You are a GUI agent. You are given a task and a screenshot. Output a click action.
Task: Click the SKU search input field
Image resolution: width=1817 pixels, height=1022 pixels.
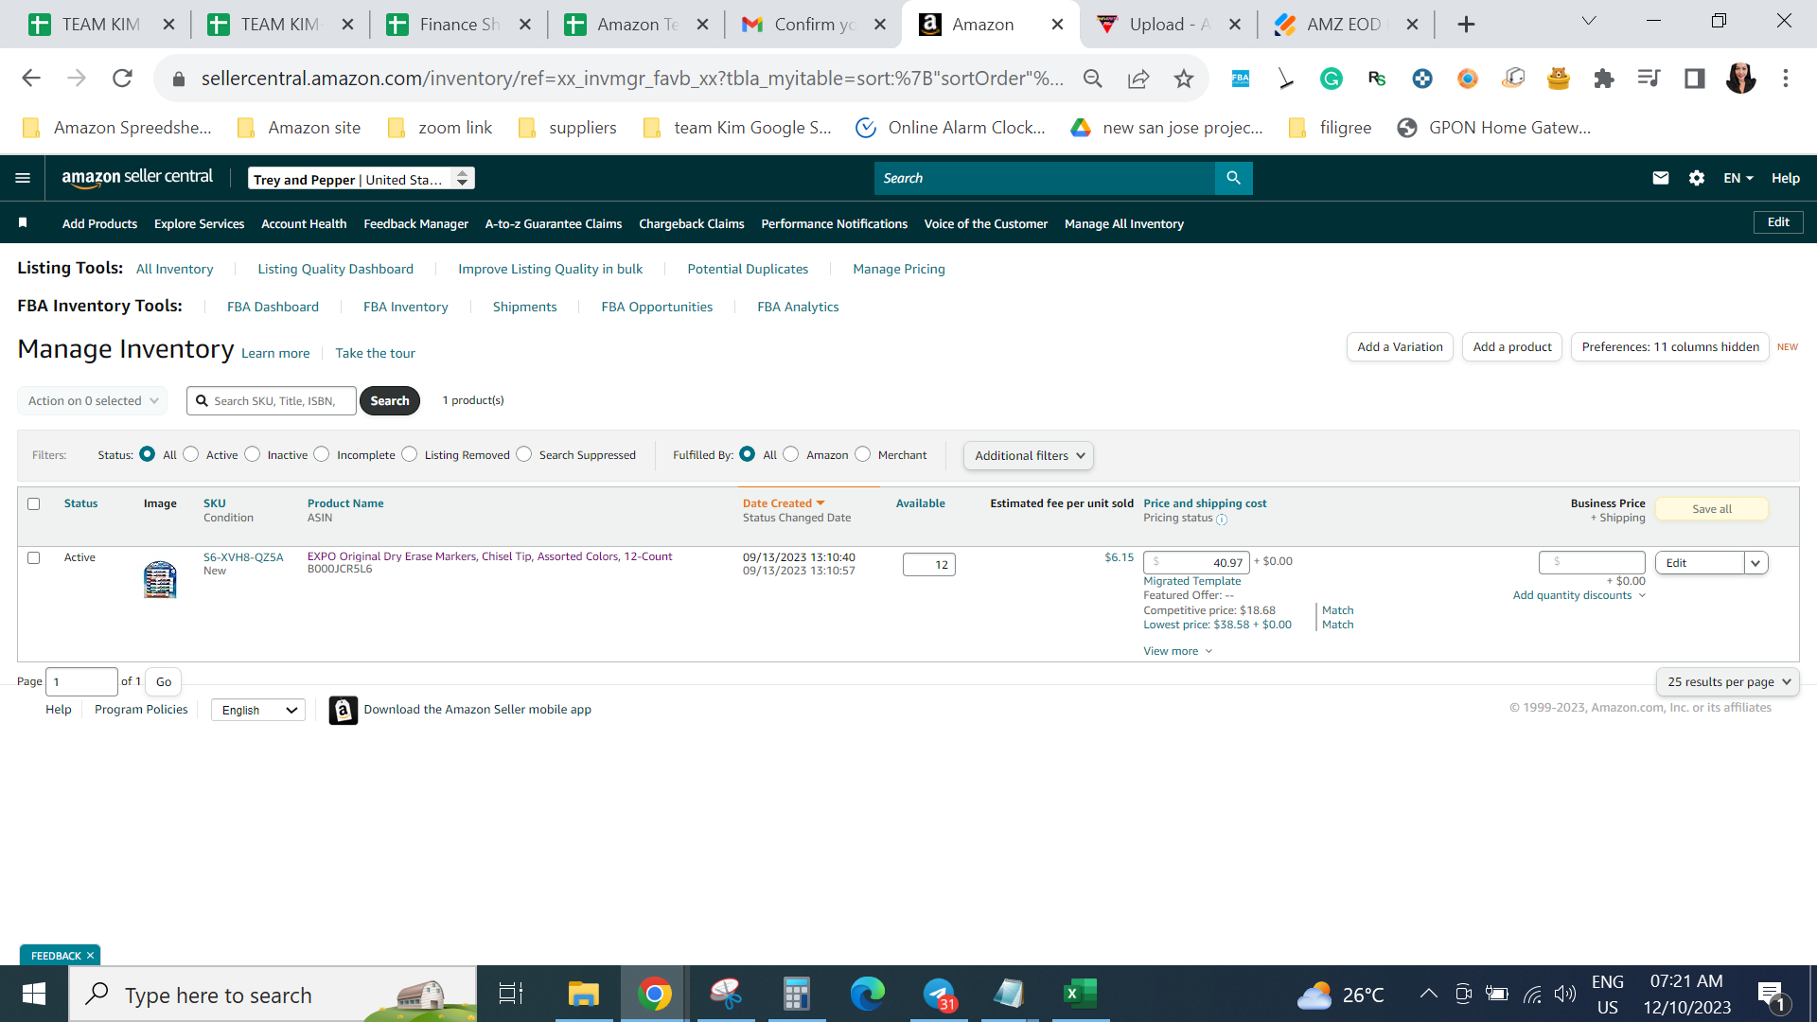click(x=273, y=401)
